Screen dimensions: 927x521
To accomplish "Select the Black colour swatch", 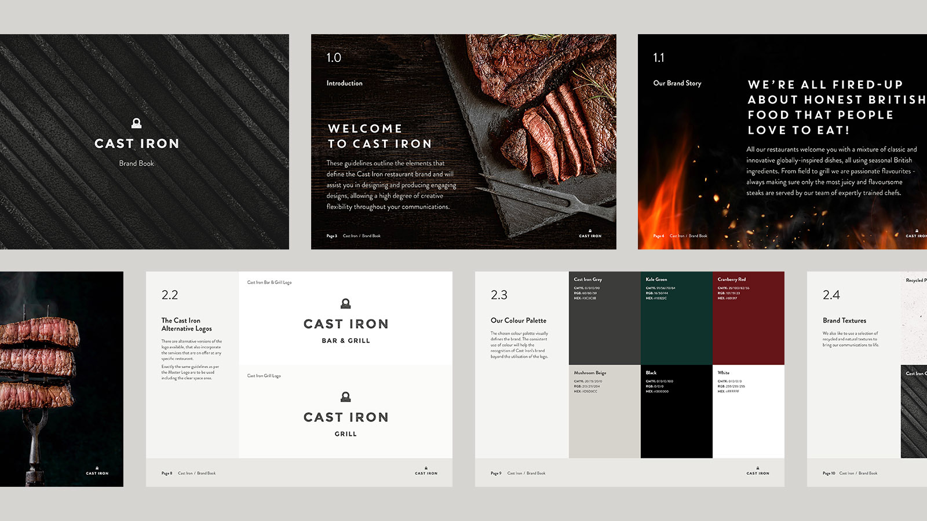I will (677, 412).
